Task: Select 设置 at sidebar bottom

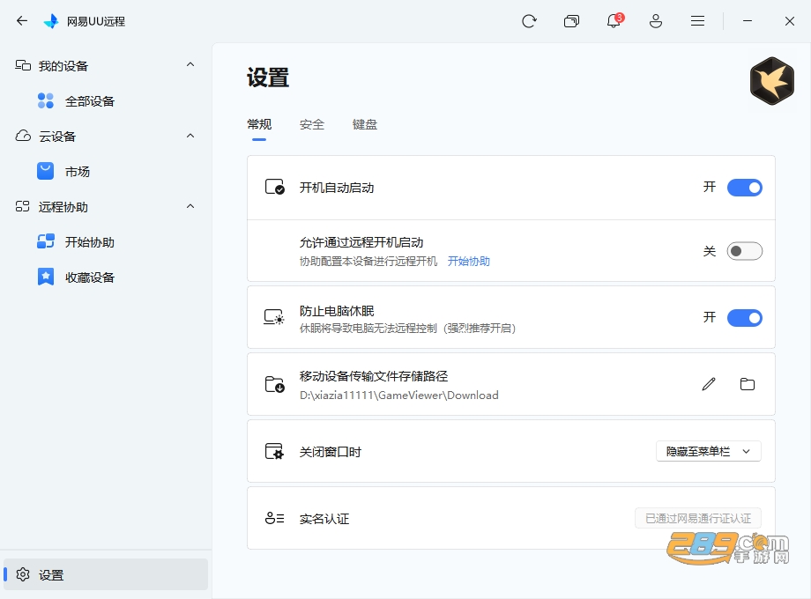Action: click(x=106, y=574)
